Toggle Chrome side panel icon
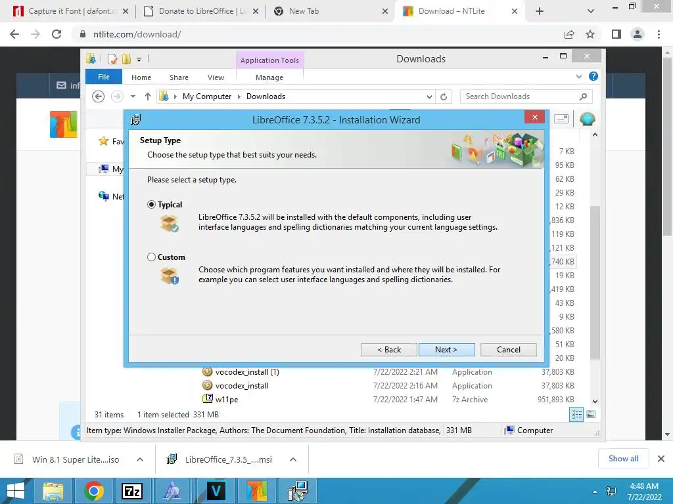This screenshot has height=504, width=673. point(616,34)
